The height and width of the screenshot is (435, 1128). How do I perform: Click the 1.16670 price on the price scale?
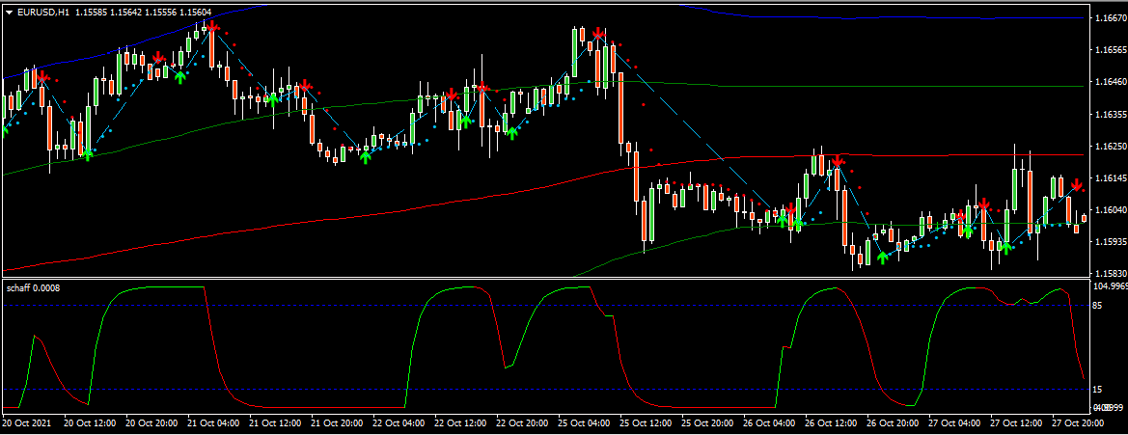coord(1100,18)
